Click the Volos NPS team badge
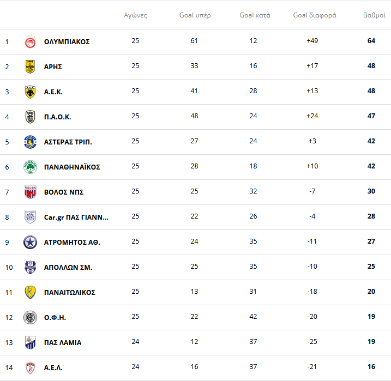The height and width of the screenshot is (381, 391). coord(30,192)
